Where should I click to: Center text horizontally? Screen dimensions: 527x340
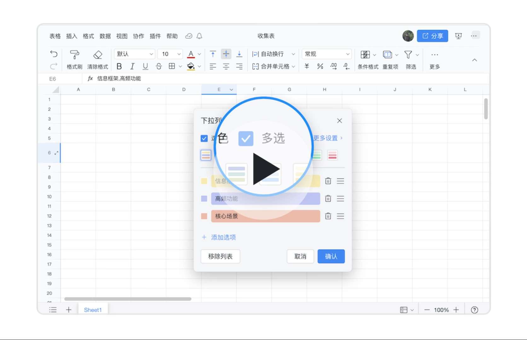click(x=226, y=66)
